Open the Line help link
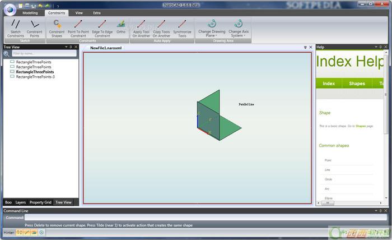The image size is (392, 240). click(x=327, y=170)
